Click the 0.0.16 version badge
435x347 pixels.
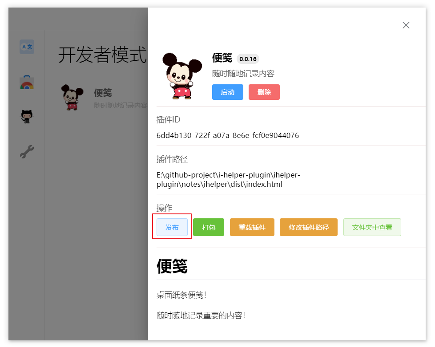coord(248,59)
